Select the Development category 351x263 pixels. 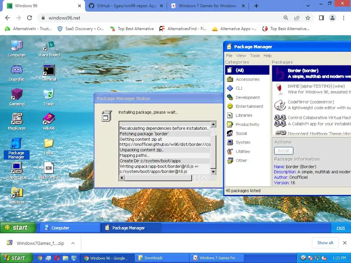(x=247, y=97)
